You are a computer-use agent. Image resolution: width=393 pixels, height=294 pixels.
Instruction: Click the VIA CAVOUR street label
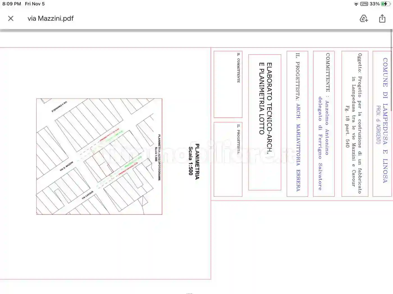coord(88,195)
